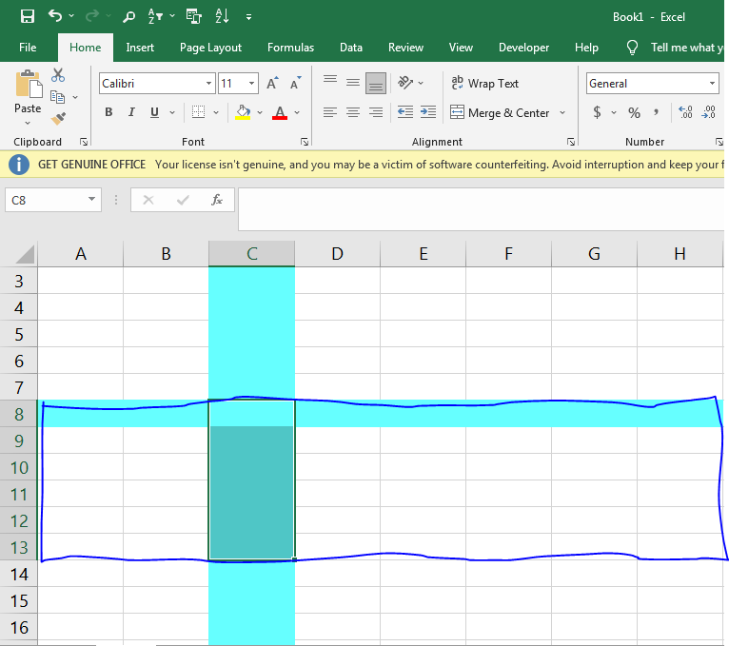Click the Name Box showing C8
Image resolution: width=729 pixels, height=646 pixels.
[45, 200]
